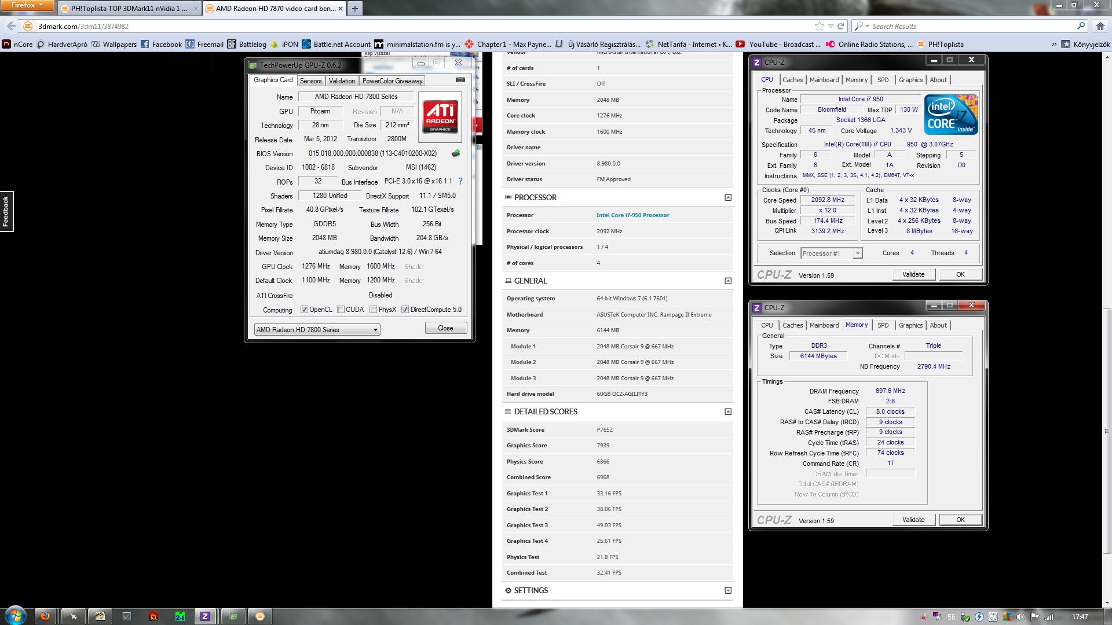Click the ATI Radeon logo in GPU-Z

[x=440, y=116]
